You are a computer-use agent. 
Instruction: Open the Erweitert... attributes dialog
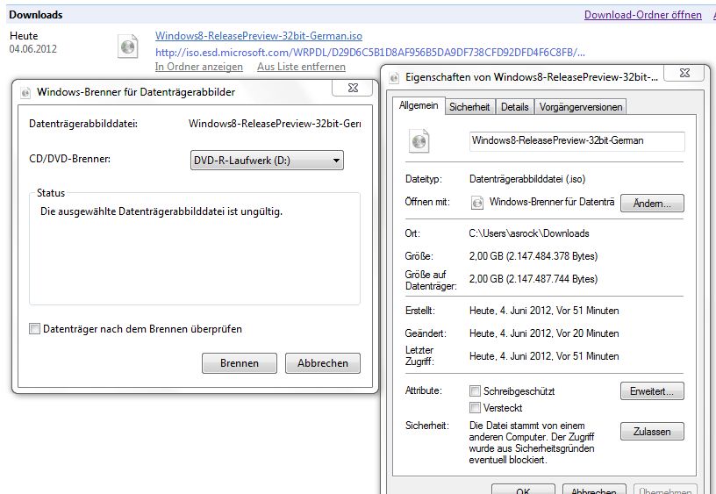[x=652, y=391]
